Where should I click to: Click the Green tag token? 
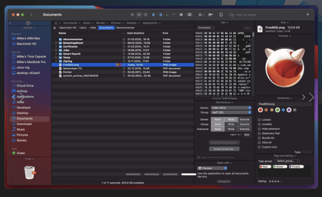(x=280, y=166)
